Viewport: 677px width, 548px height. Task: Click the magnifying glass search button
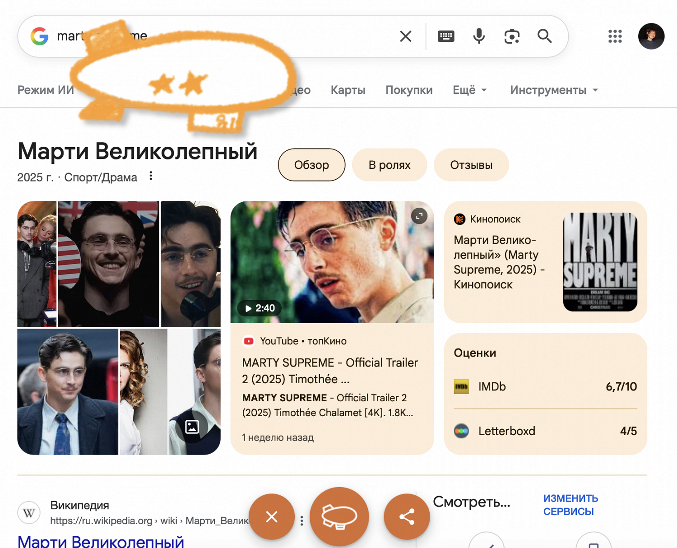545,36
